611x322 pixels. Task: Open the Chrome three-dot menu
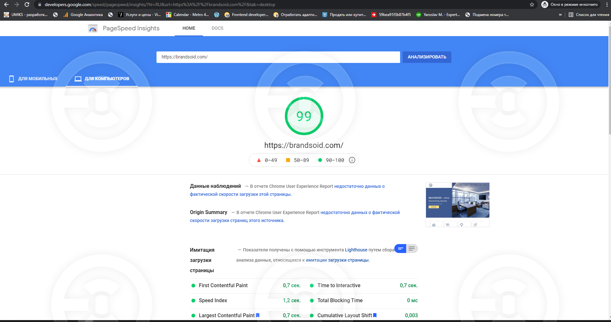click(x=607, y=4)
